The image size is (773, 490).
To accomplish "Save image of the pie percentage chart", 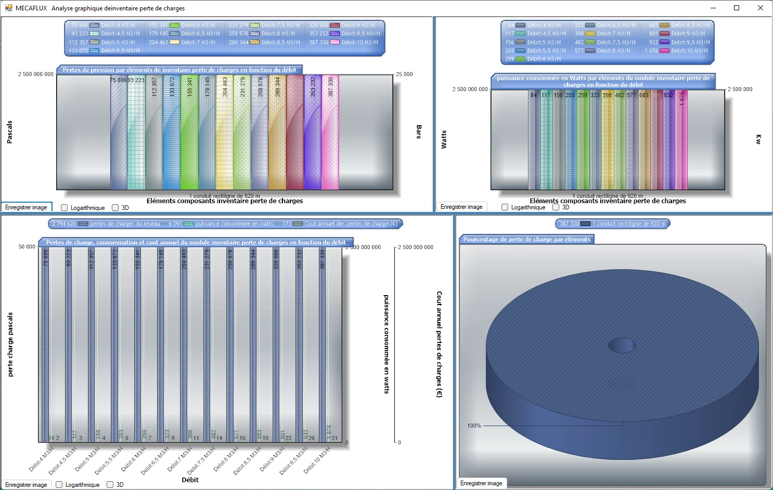I will click(481, 483).
